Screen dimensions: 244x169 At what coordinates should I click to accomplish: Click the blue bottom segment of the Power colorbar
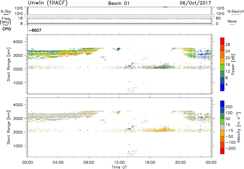[222, 88]
